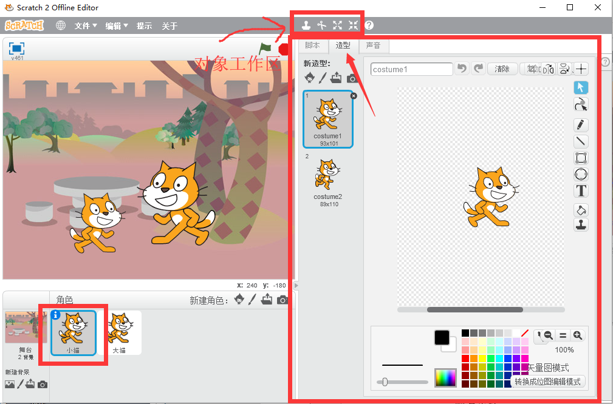Set costume center crosshair

(581, 69)
